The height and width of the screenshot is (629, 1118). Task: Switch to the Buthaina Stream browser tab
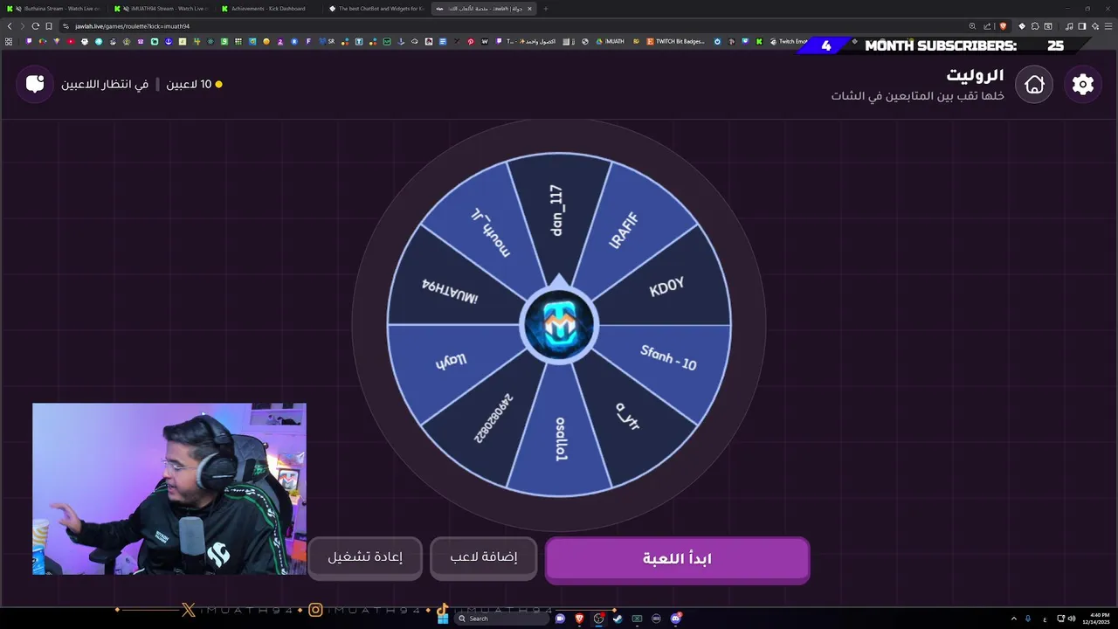52,9
